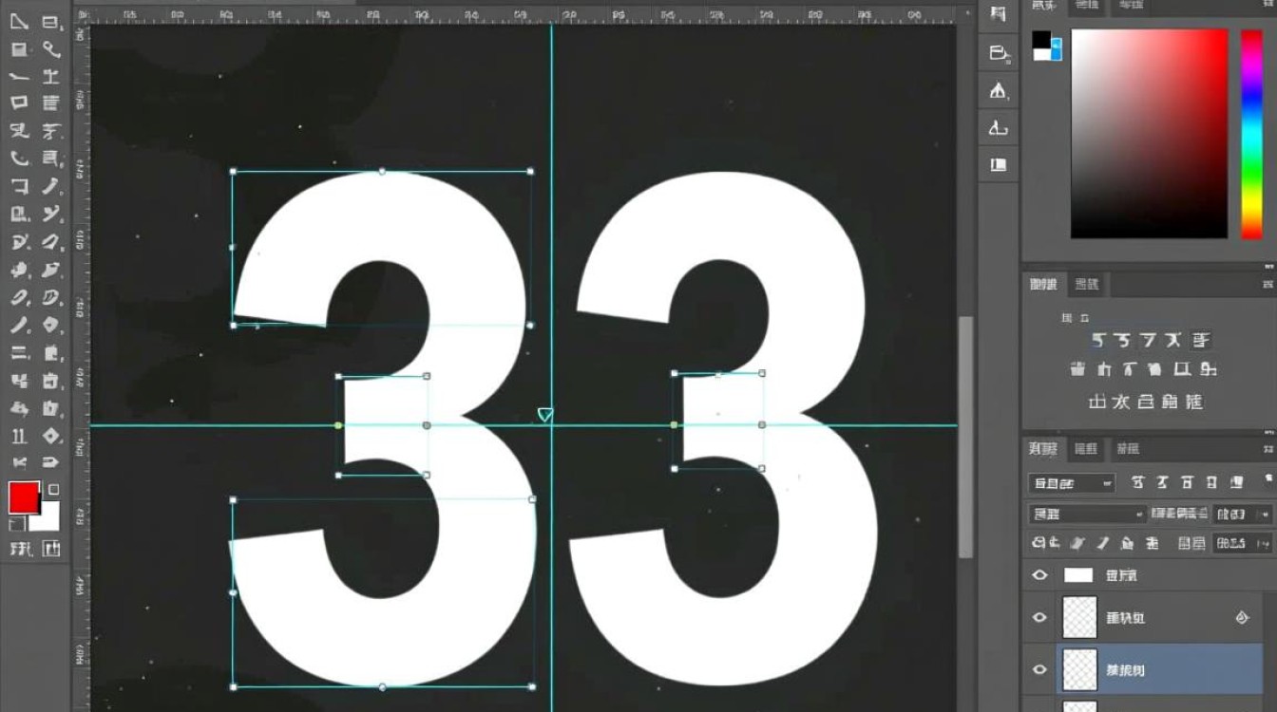Hide the highlighted blue layer via its eye icon
Screen dimensions: 1277x712
pos(1039,669)
